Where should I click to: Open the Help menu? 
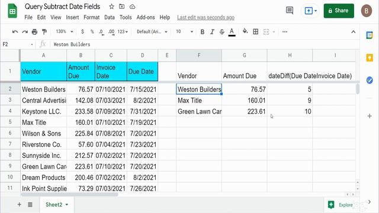[165, 17]
